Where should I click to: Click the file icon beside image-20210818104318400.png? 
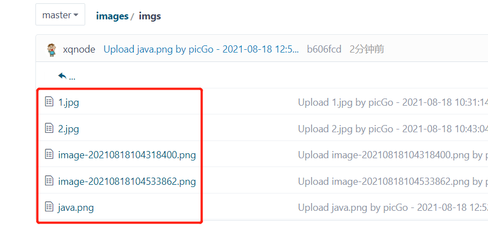click(x=49, y=154)
